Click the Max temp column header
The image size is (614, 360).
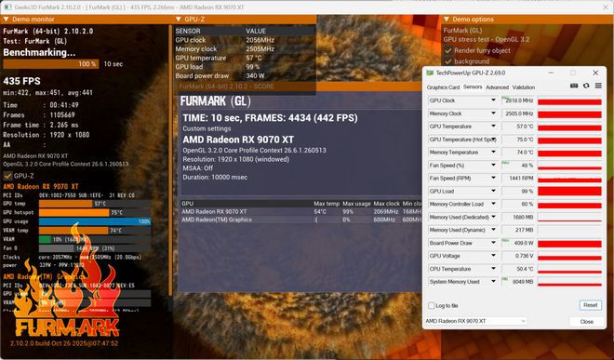click(327, 204)
